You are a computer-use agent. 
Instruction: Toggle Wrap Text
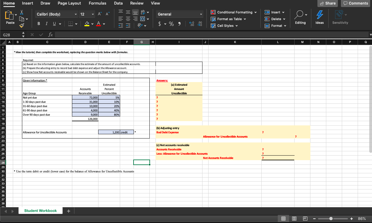[x=142, y=12]
